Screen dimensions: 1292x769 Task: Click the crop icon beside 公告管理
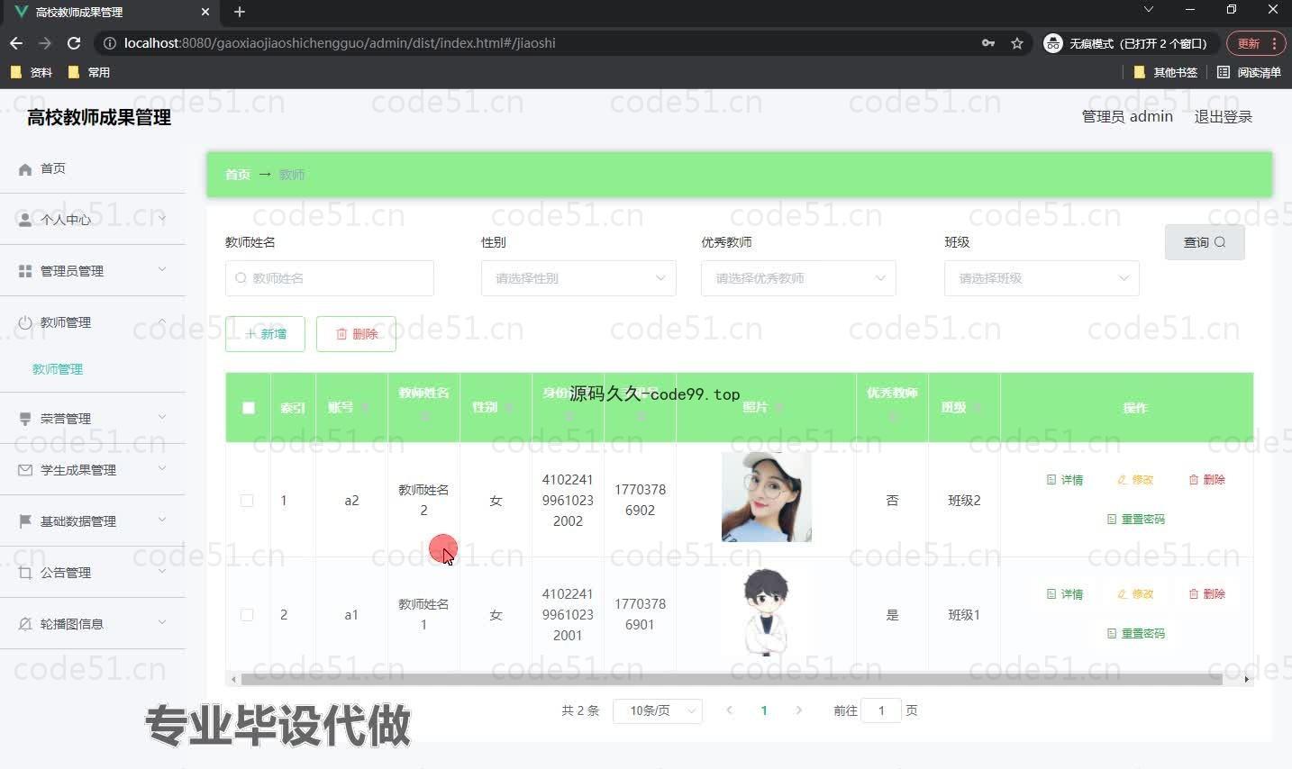point(25,573)
